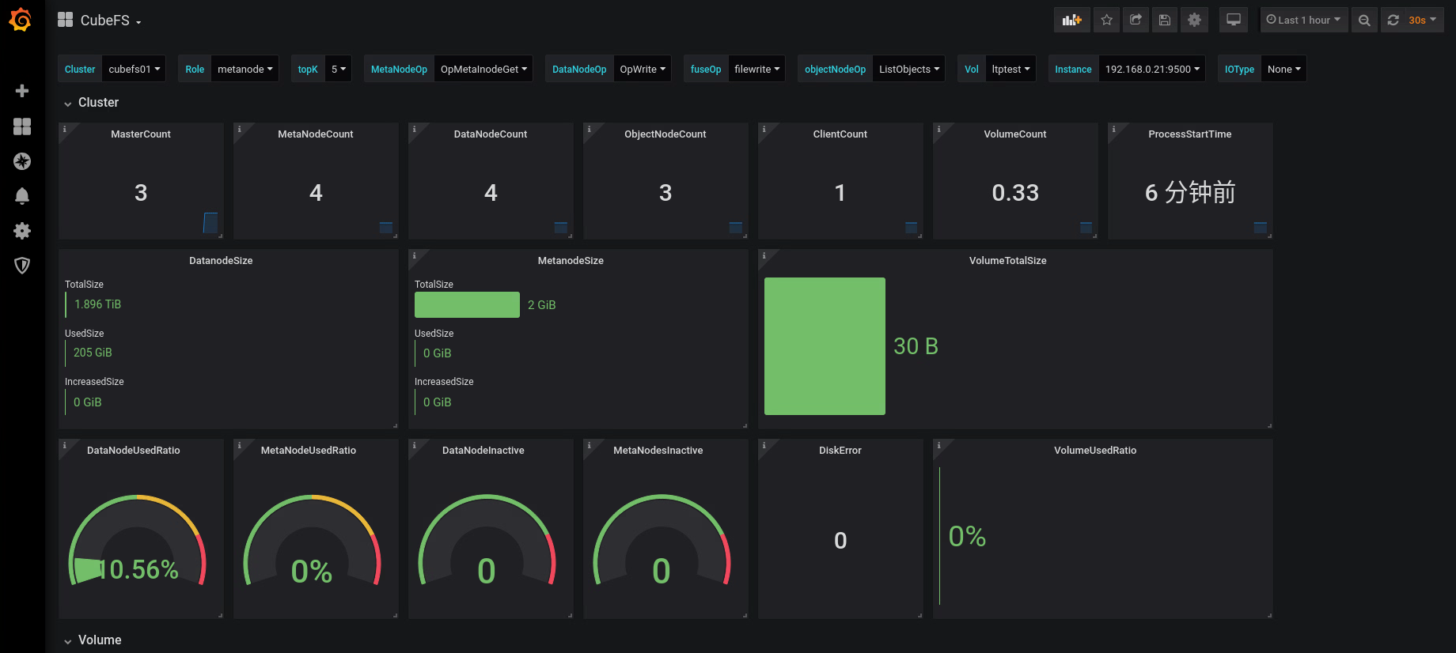
Task: Click the info corner of MetaNodeCount panel
Action: click(239, 128)
